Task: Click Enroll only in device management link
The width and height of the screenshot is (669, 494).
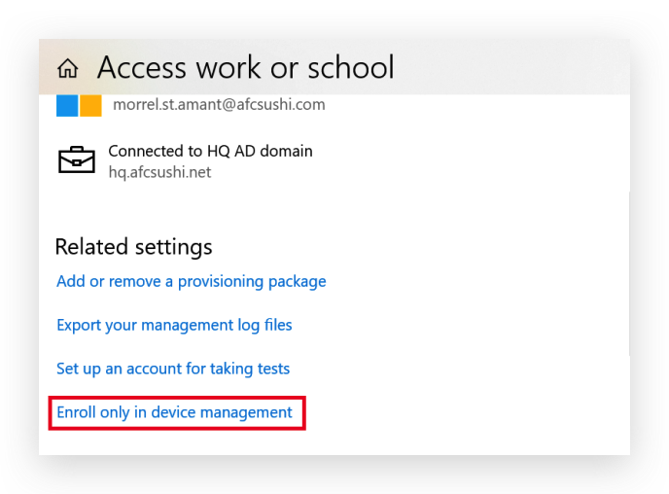Action: 174,412
